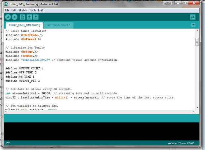The width and height of the screenshot is (205, 150).
Task: Click the Bridge.h include line
Action: point(21,52)
